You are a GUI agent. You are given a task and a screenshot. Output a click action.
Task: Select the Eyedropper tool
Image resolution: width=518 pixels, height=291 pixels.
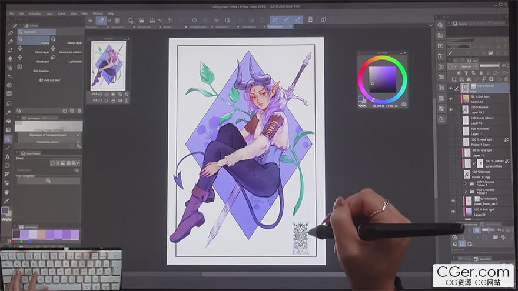(8, 200)
